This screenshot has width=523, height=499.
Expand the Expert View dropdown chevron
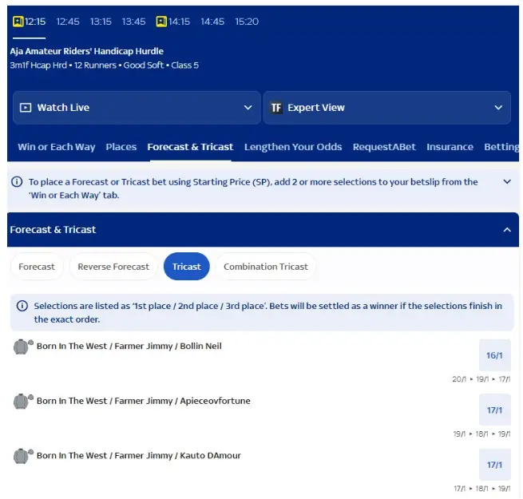click(x=498, y=108)
